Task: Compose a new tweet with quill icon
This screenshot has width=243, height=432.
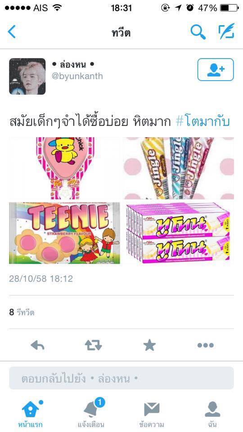Action: 226,31
